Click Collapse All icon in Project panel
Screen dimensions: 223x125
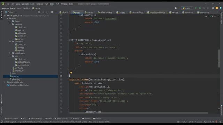coord(47,12)
